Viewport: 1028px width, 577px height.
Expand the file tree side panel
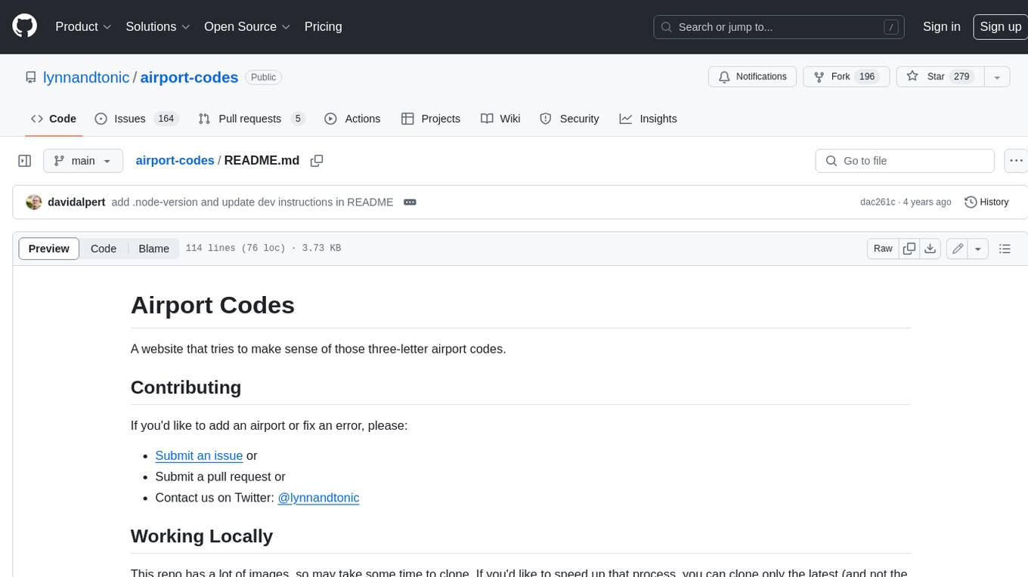pyautogui.click(x=24, y=161)
